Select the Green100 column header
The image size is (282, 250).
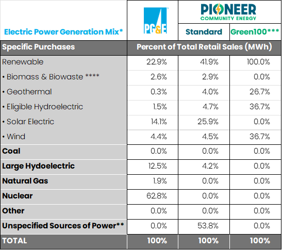tap(255, 31)
